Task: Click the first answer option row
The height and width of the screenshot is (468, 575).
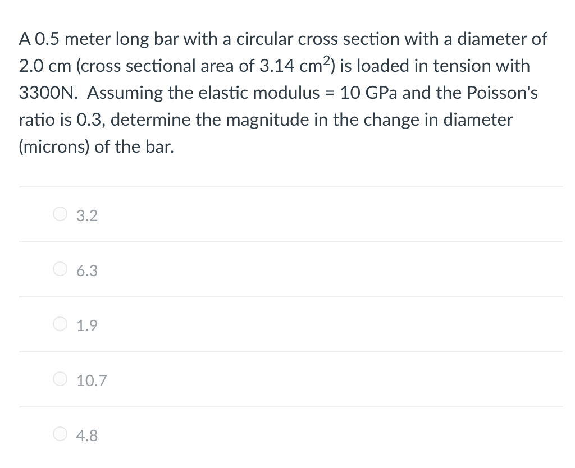Action: 281,214
